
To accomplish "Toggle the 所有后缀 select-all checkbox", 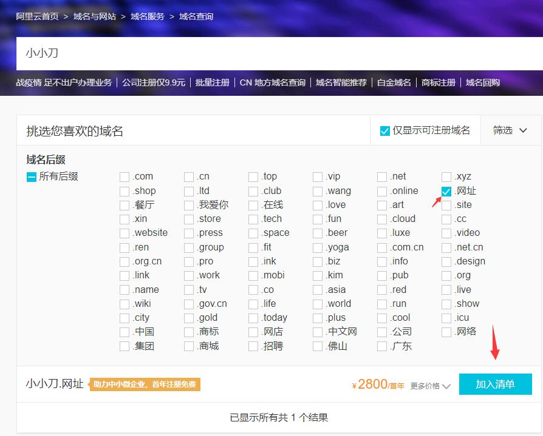I will tap(32, 177).
